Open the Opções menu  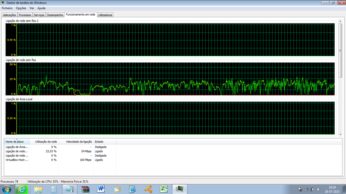point(21,8)
